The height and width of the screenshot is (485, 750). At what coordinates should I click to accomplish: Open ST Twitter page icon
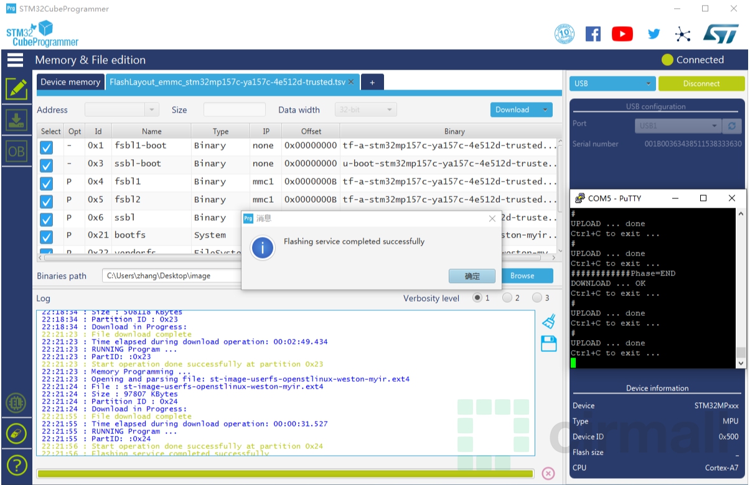click(654, 34)
